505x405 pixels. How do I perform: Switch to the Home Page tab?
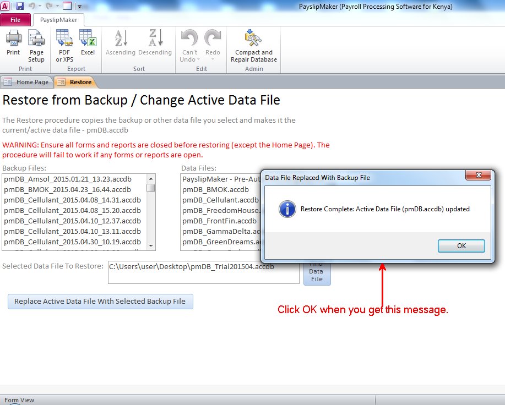point(27,82)
